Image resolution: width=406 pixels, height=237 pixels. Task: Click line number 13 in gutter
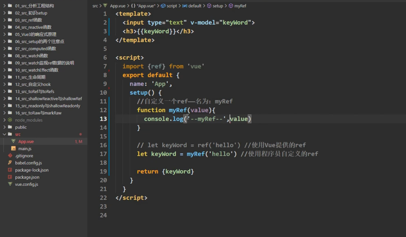tap(103, 119)
